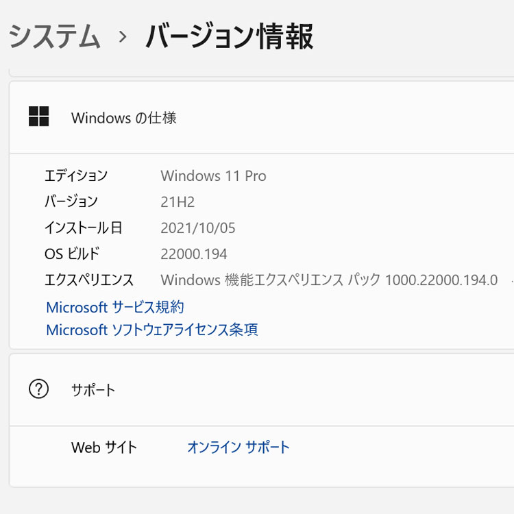Click the インストール日 label

click(83, 228)
